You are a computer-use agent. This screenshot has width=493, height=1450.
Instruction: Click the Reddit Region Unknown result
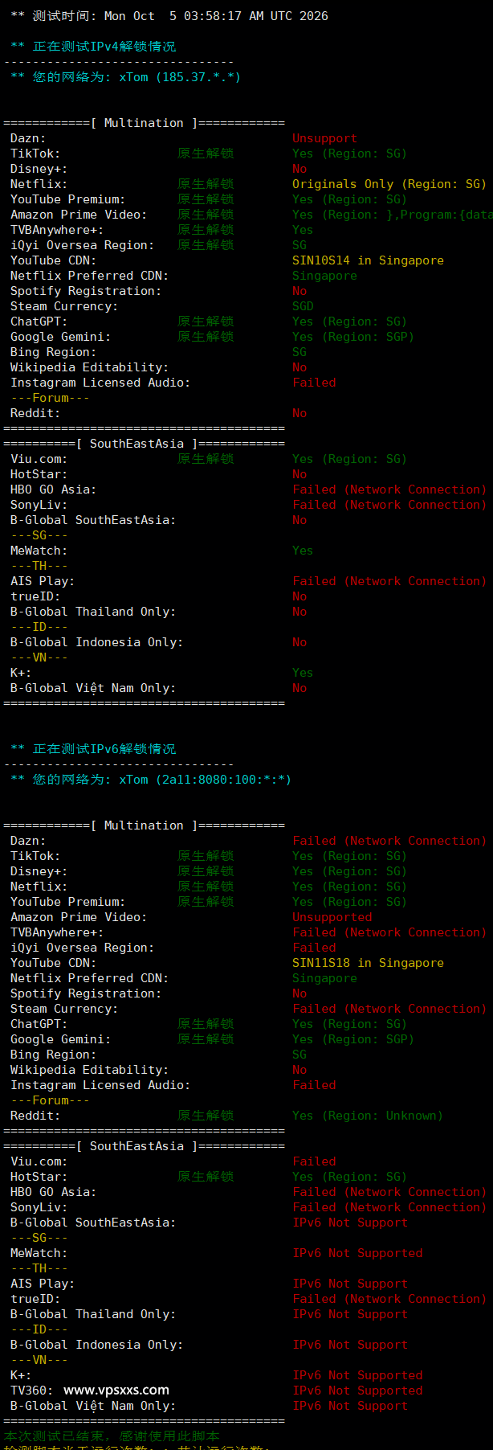tap(368, 1116)
